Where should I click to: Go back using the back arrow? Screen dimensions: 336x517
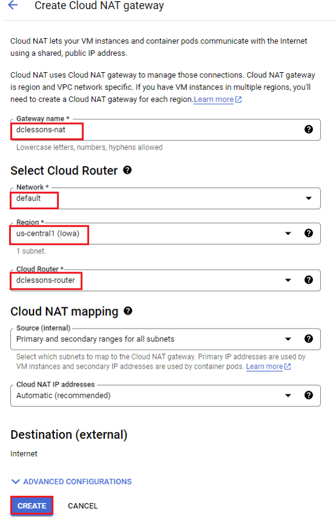click(x=13, y=5)
